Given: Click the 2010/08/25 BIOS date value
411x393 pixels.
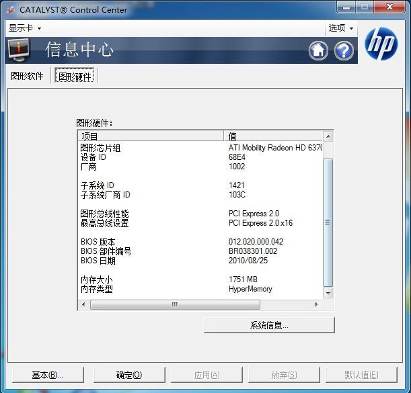Looking at the screenshot, I should (x=248, y=261).
